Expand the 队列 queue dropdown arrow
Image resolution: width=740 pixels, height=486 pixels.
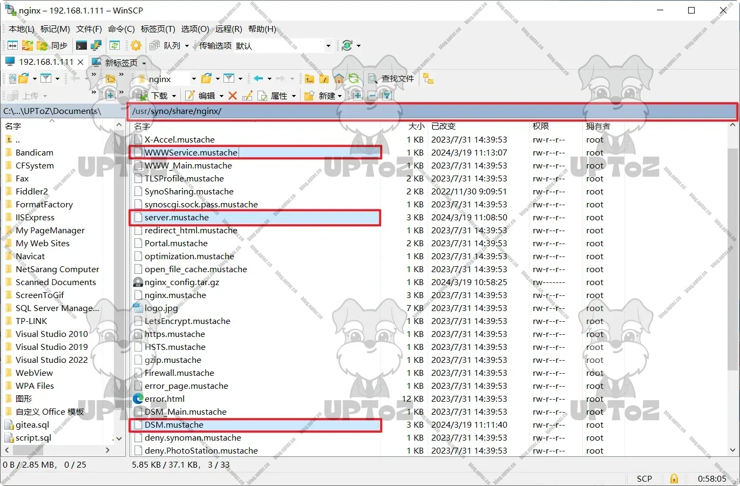[x=187, y=46]
